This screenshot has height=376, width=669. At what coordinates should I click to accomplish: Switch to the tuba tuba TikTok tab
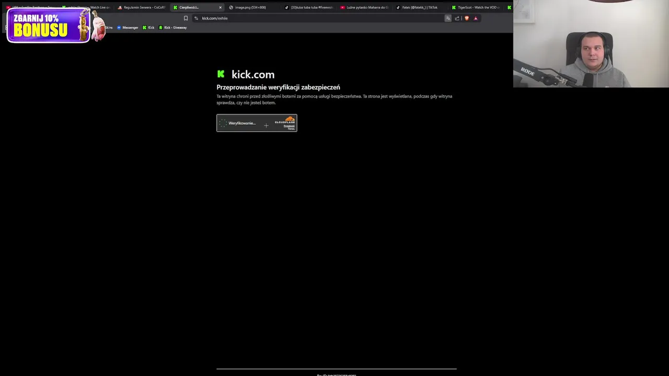click(x=308, y=7)
